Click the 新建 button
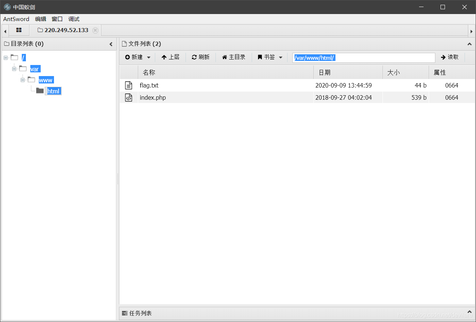The width and height of the screenshot is (476, 322). 134,57
